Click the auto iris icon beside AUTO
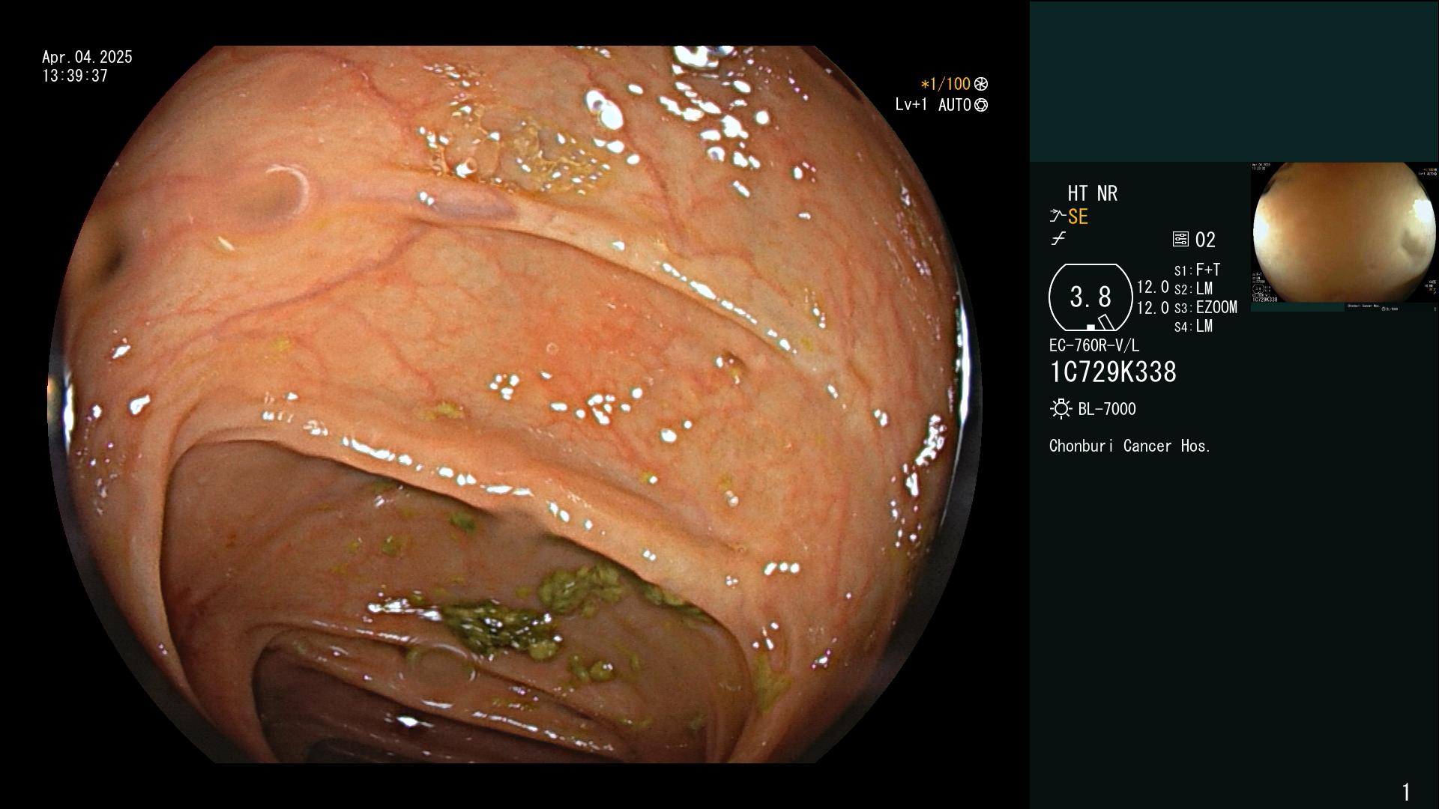1439x809 pixels. (x=981, y=106)
